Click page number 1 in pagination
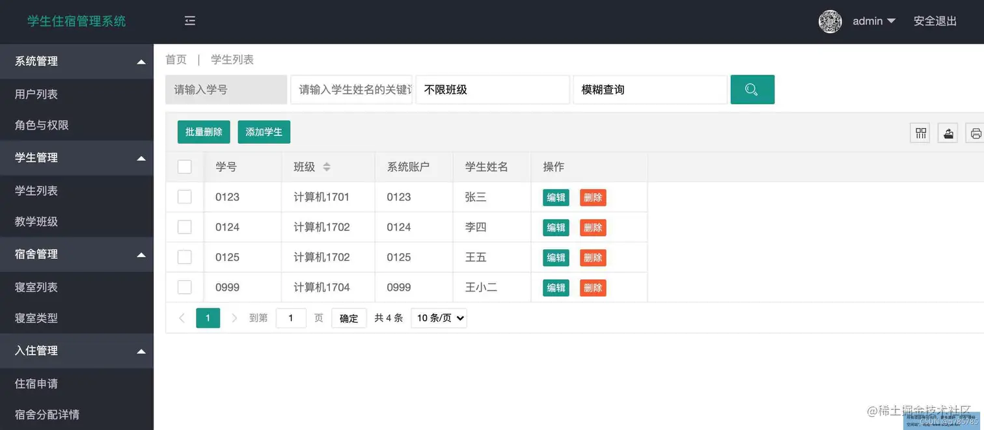 pyautogui.click(x=208, y=318)
